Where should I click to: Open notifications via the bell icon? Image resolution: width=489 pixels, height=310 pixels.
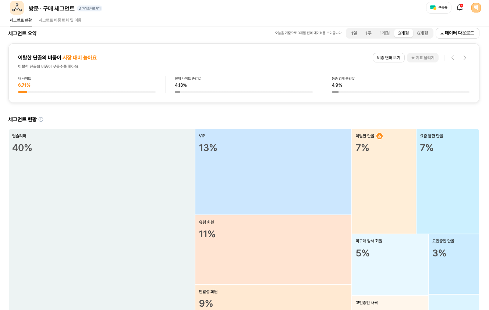(x=459, y=7)
